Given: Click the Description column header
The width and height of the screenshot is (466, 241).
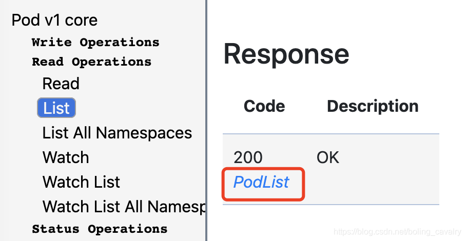Looking at the screenshot, I should pyautogui.click(x=373, y=106).
